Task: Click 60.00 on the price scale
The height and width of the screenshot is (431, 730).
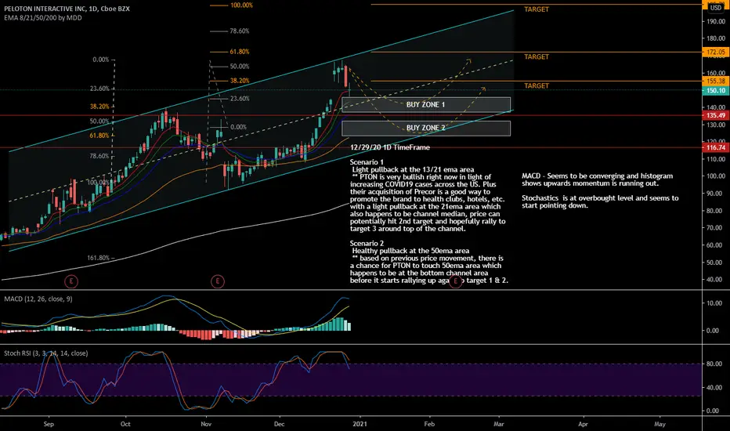Action: pyautogui.click(x=716, y=245)
